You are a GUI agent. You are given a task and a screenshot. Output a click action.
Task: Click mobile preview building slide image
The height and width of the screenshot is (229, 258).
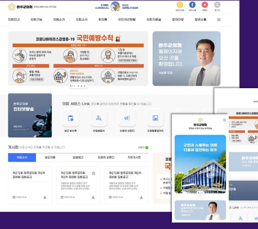[x=200, y=164]
